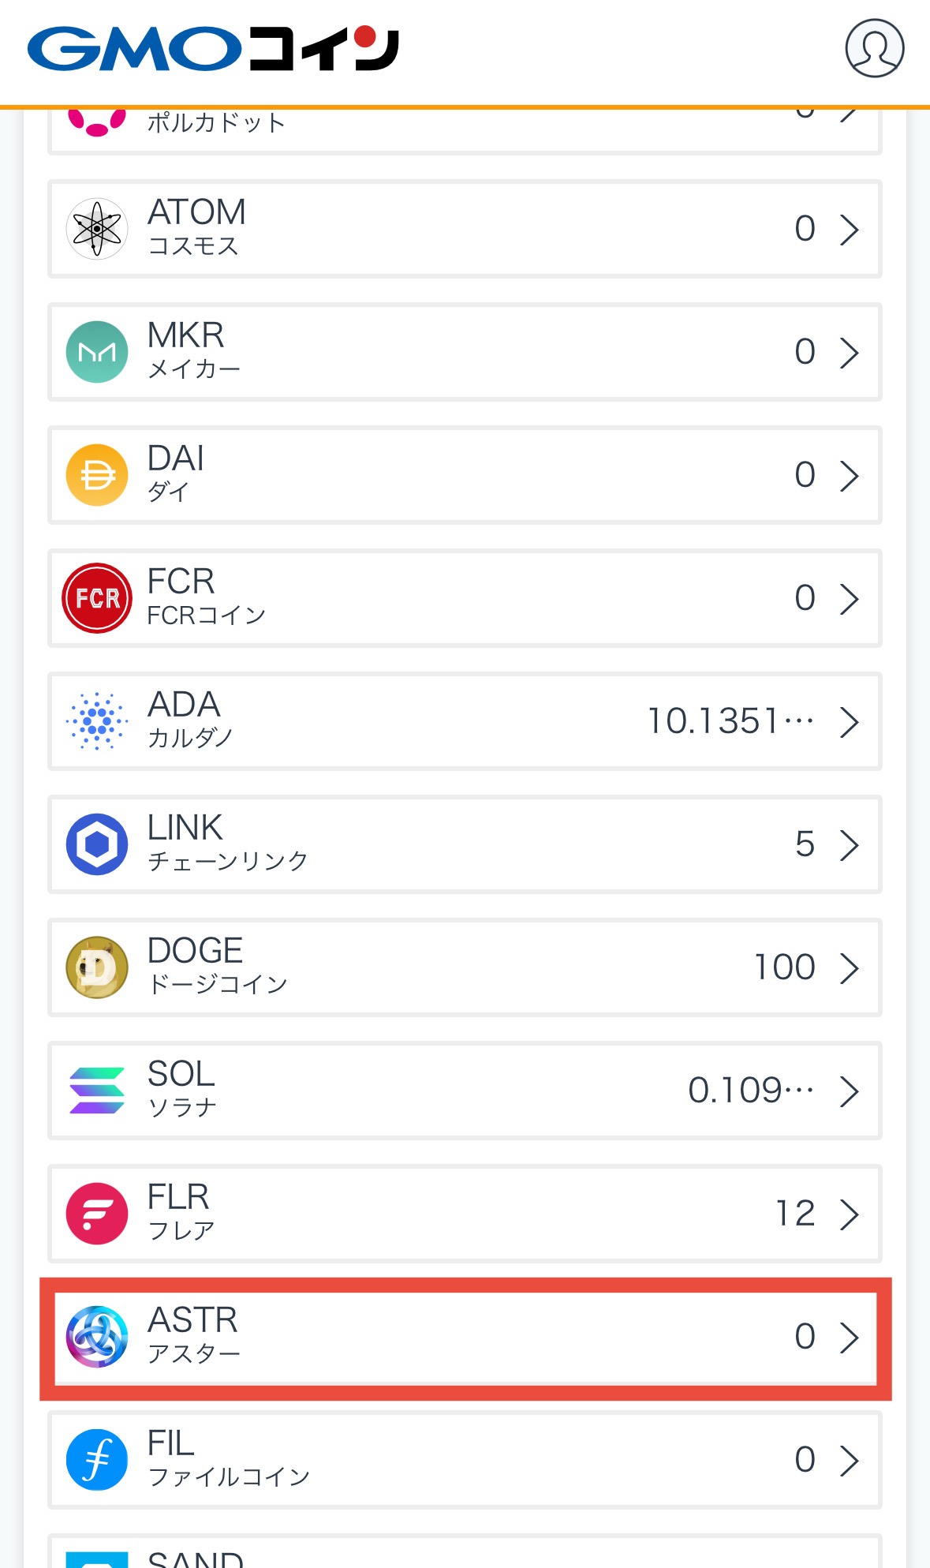
Task: Expand the DOGE row chevron arrow
Action: click(849, 968)
